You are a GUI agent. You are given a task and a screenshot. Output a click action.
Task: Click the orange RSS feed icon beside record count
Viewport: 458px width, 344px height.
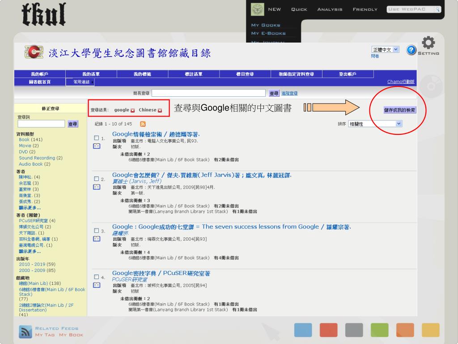click(143, 124)
